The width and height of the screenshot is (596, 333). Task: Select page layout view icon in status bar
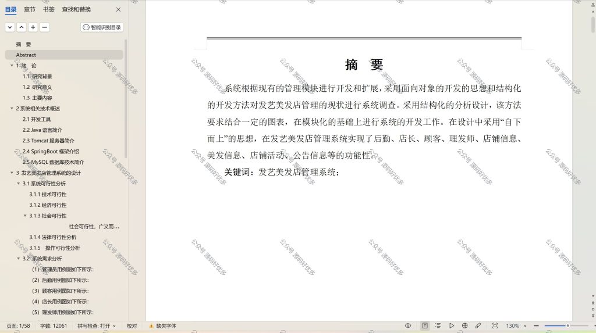(x=425, y=326)
